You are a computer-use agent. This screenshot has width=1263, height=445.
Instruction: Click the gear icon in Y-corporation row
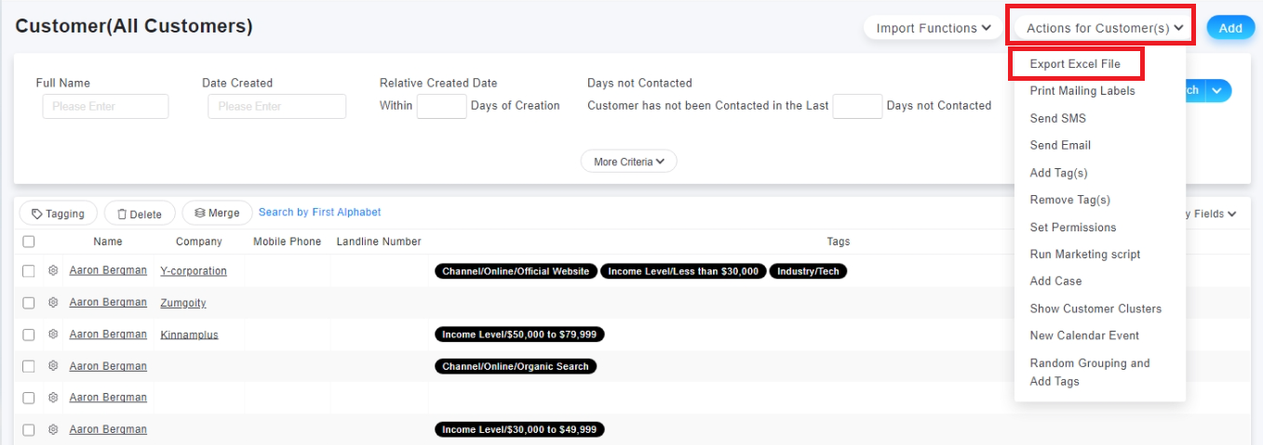(53, 271)
